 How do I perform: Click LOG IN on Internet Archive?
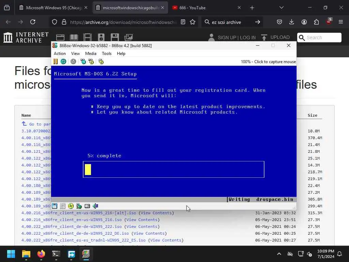click(x=247, y=38)
